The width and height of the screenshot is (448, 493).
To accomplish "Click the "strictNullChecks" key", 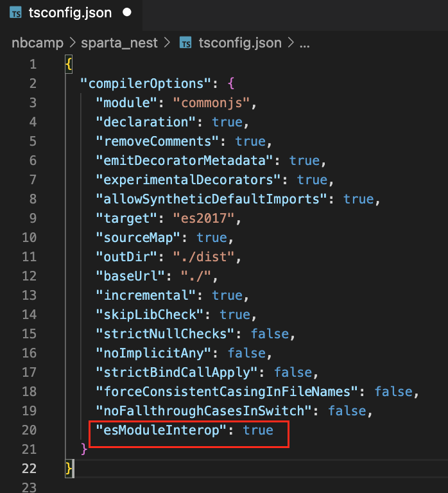I will pos(165,334).
